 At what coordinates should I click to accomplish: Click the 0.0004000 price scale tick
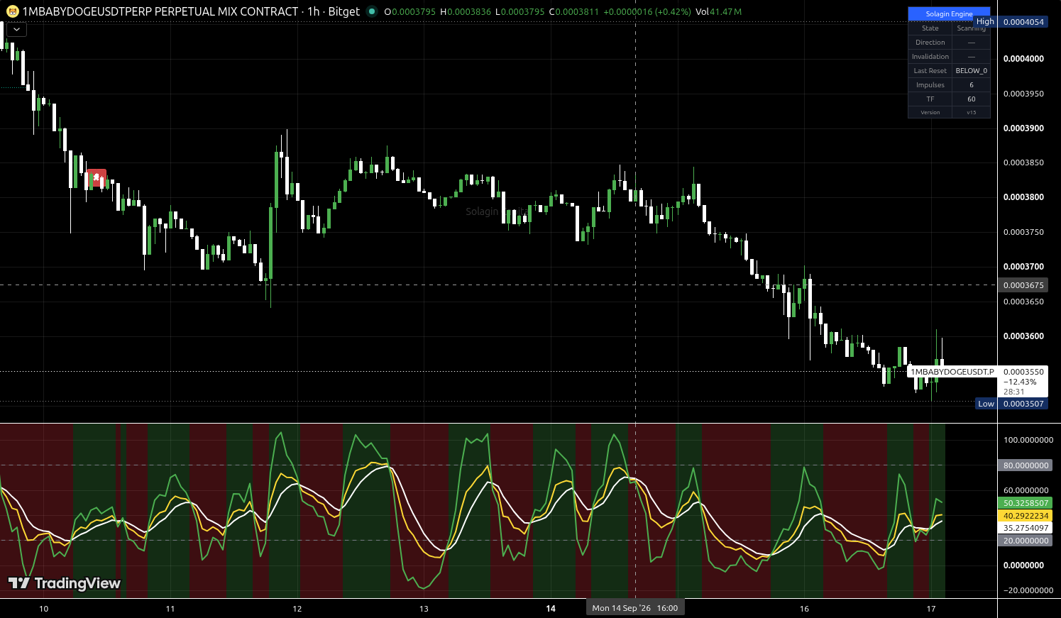1023,59
